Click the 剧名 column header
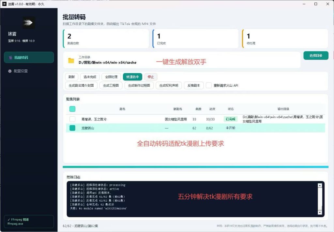Screen dimensions: 334x232 122,109
